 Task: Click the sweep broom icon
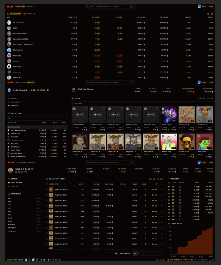pyautogui.click(x=135, y=254)
